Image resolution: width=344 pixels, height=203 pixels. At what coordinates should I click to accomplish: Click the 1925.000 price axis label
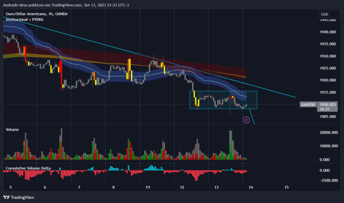[328, 68]
